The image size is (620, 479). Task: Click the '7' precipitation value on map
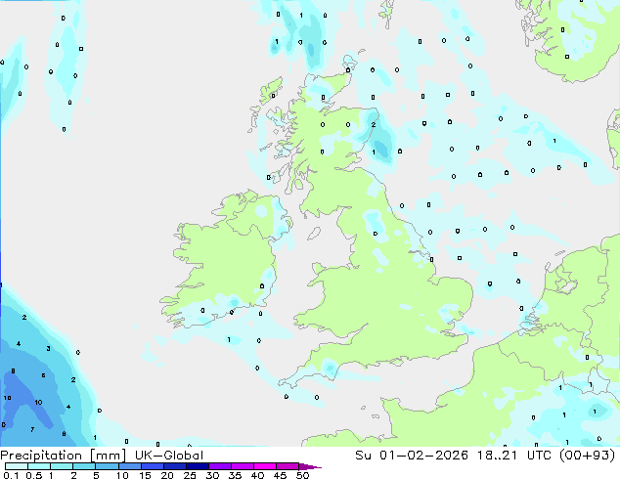point(32,429)
